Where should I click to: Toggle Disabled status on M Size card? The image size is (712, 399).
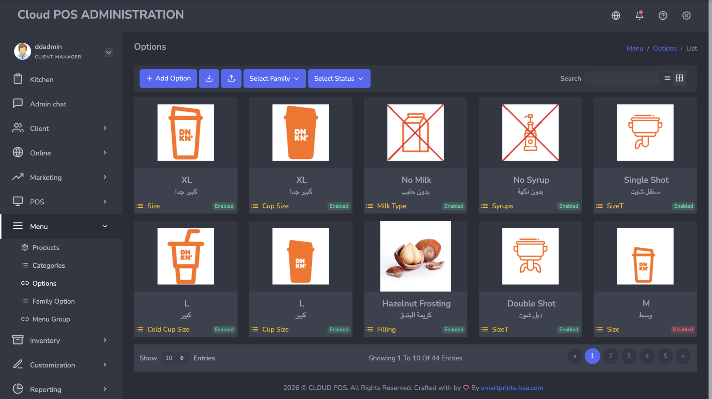point(683,330)
